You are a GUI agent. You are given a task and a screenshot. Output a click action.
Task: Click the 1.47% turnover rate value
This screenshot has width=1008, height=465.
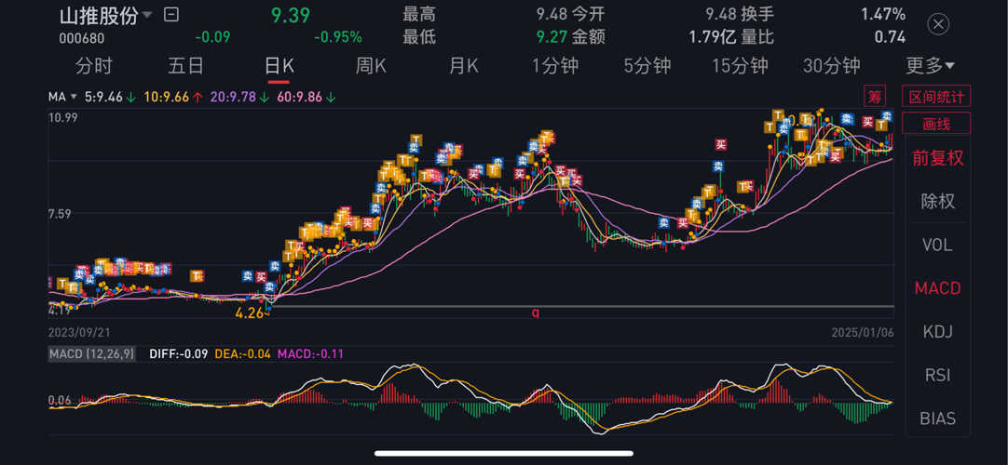point(883,14)
